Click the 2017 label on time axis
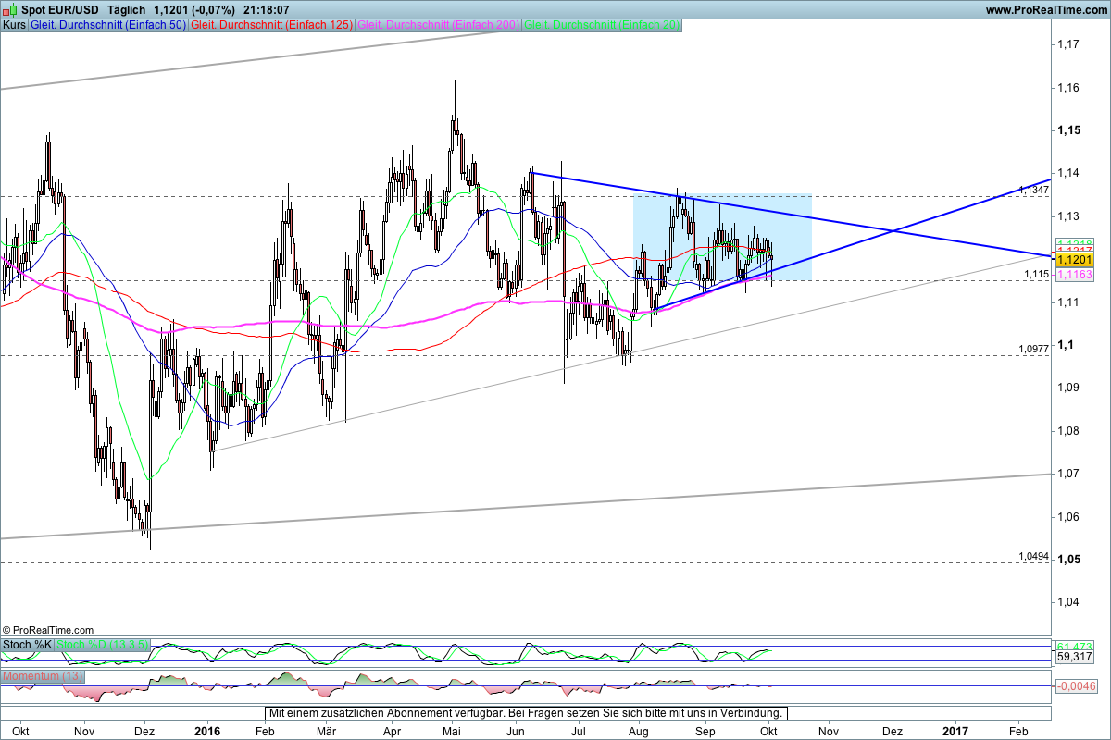This screenshot has width=1111, height=740. 955,730
